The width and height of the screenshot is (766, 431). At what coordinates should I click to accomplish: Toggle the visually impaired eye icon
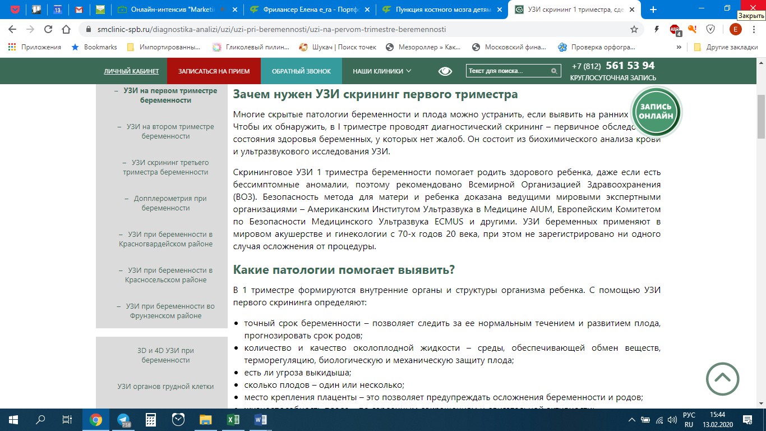445,71
